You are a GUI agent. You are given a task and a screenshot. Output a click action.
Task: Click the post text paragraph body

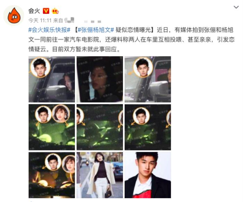[x=132, y=39]
